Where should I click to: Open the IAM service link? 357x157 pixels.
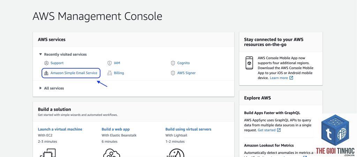tap(117, 63)
